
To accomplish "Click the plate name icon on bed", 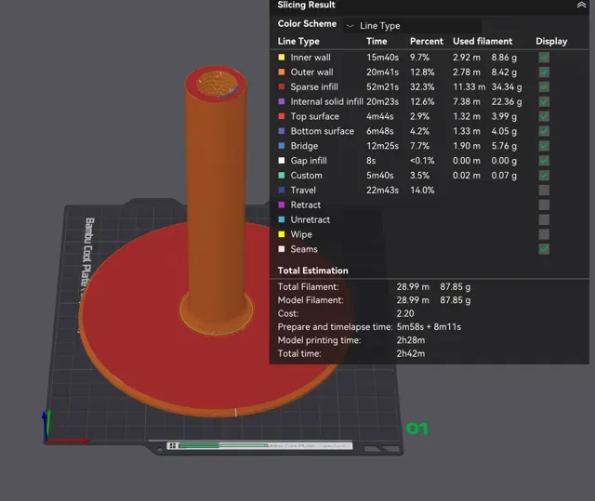I will coord(172,445).
